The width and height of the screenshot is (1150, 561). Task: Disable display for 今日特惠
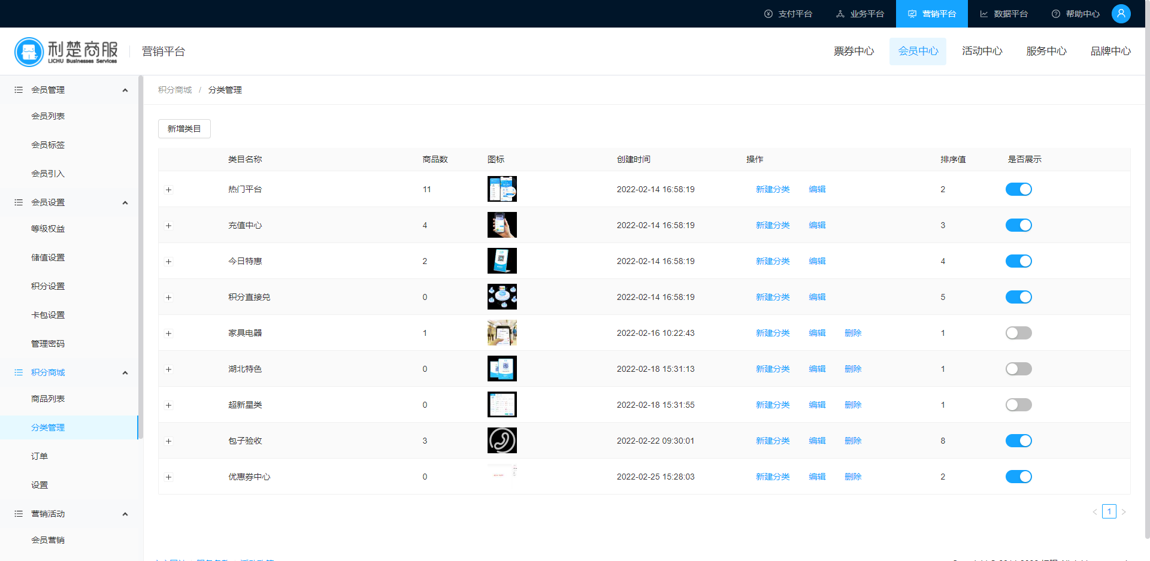click(x=1018, y=261)
